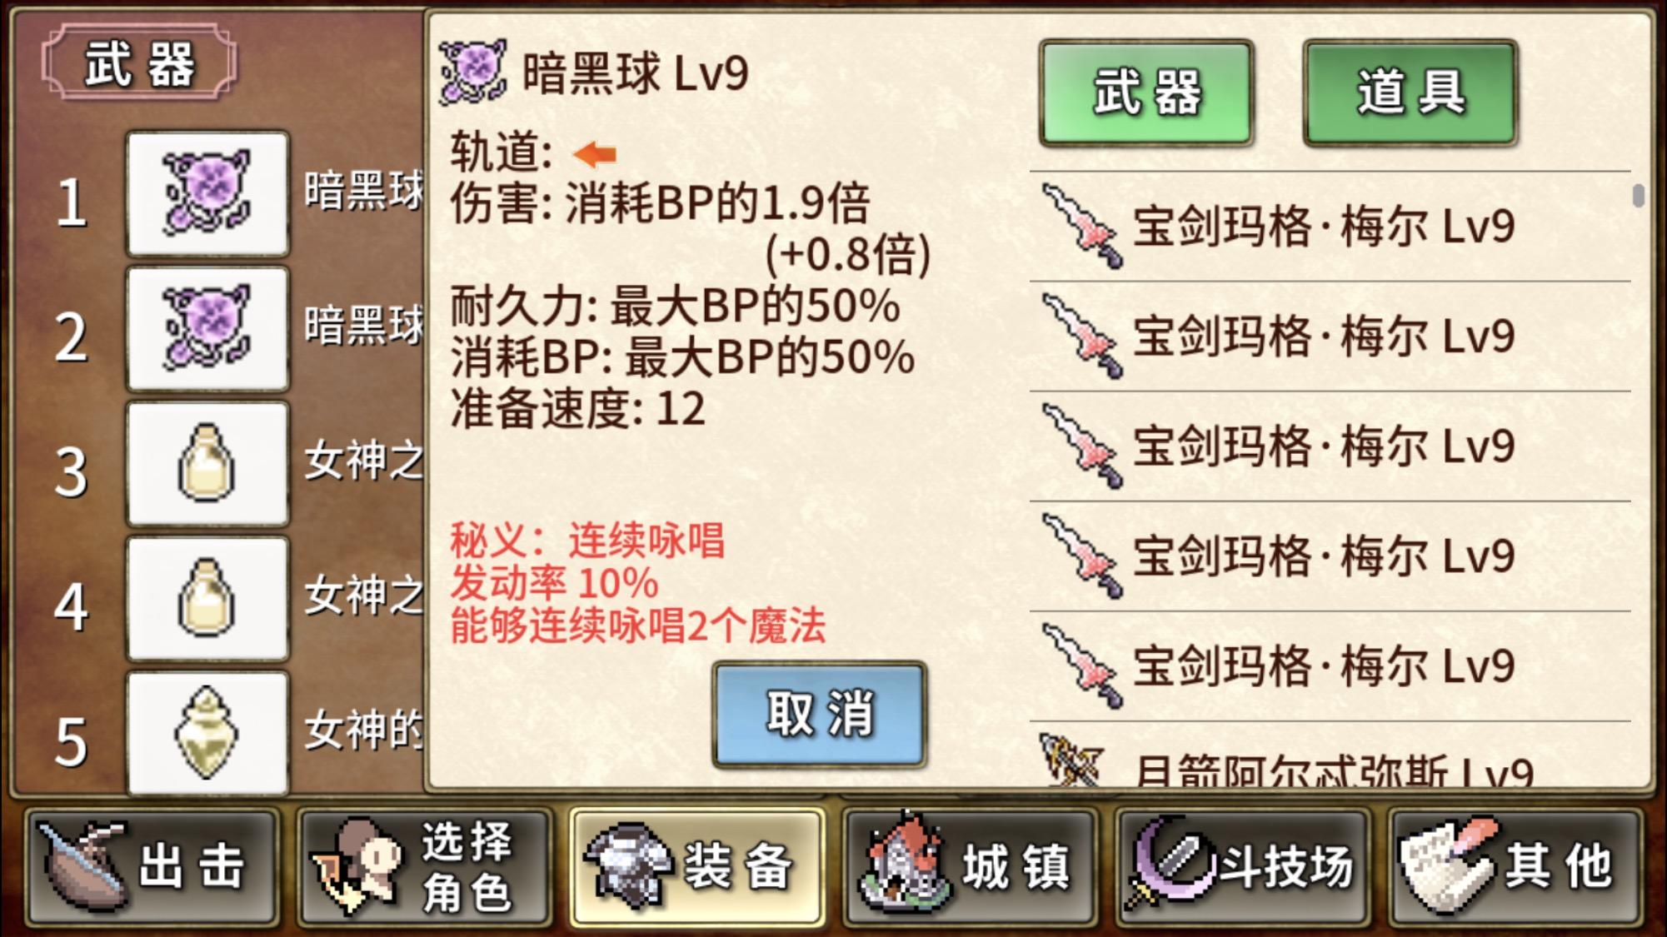Cancel with the 取消 button
Image resolution: width=1667 pixels, height=937 pixels.
820,714
